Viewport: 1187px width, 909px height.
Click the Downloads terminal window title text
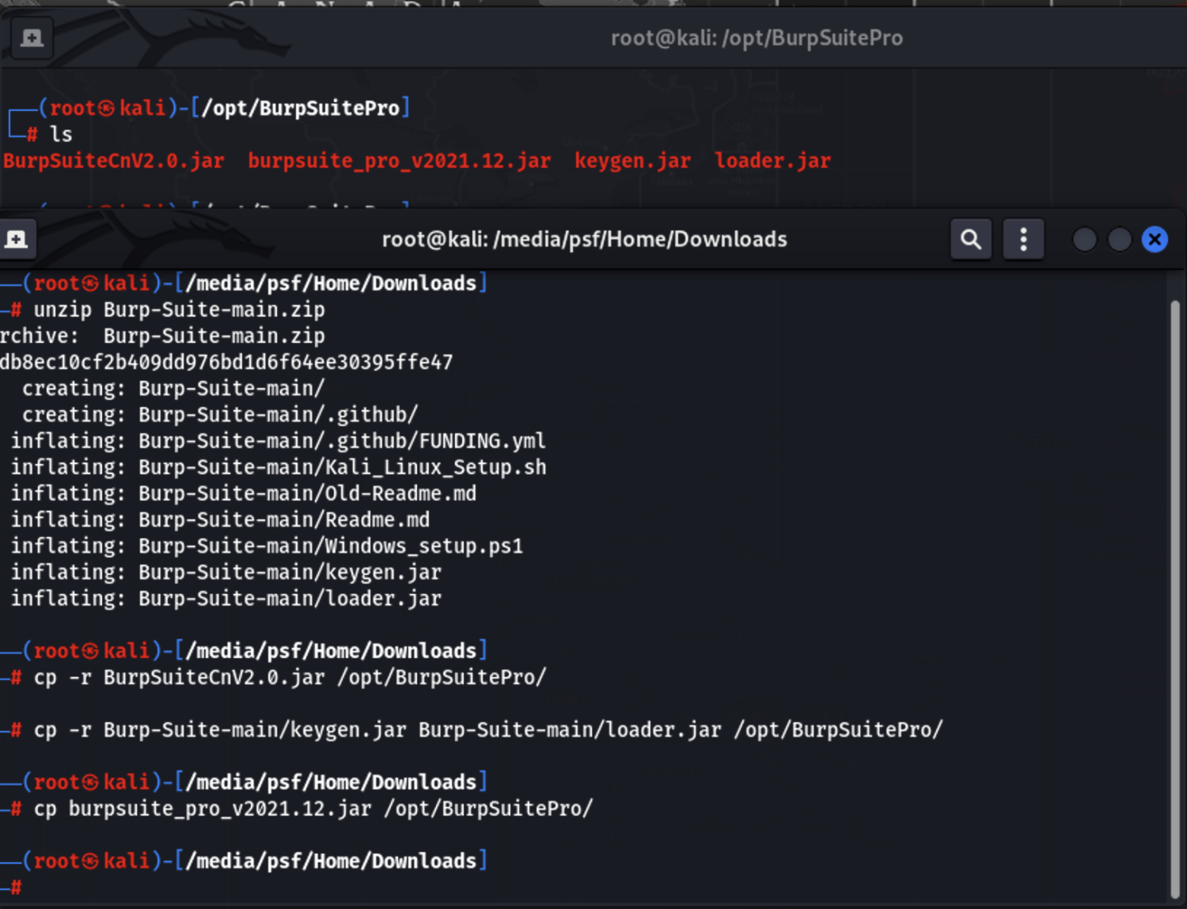[x=584, y=239]
